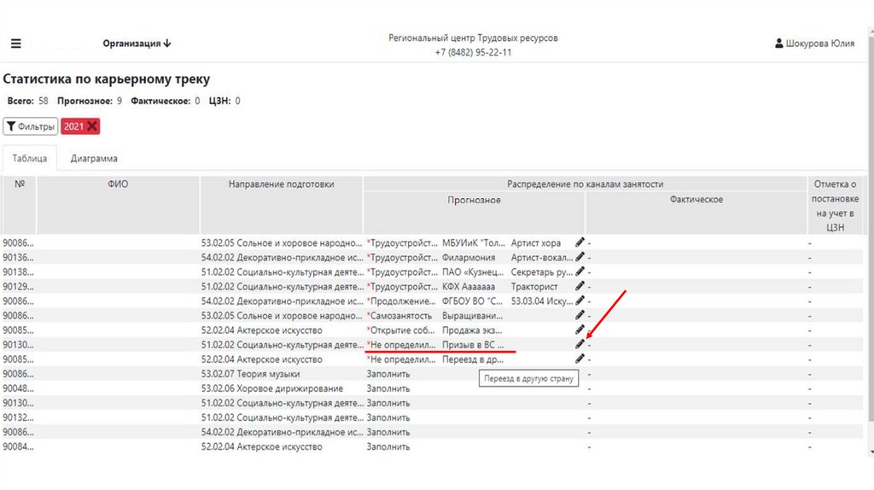874x490 pixels.
Task: Click pencil icon in Продажа экз... row
Action: (580, 330)
